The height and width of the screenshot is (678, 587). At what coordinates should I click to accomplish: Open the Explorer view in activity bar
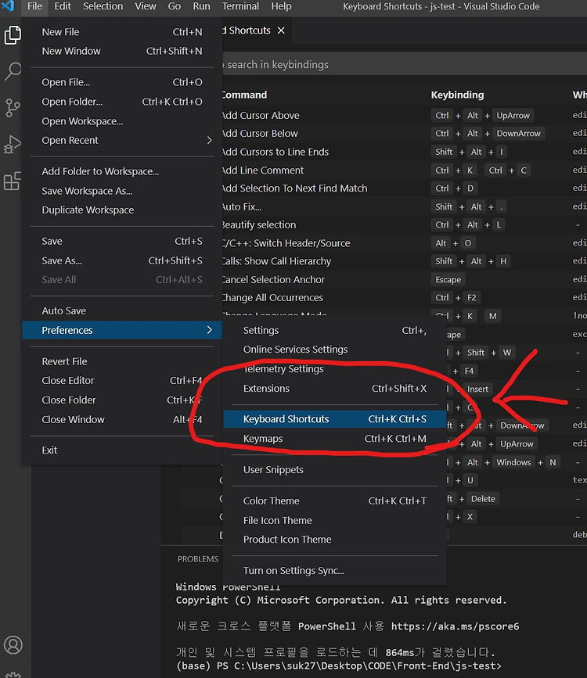pyautogui.click(x=13, y=35)
